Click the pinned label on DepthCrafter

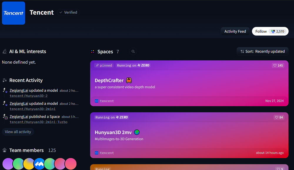(104, 65)
